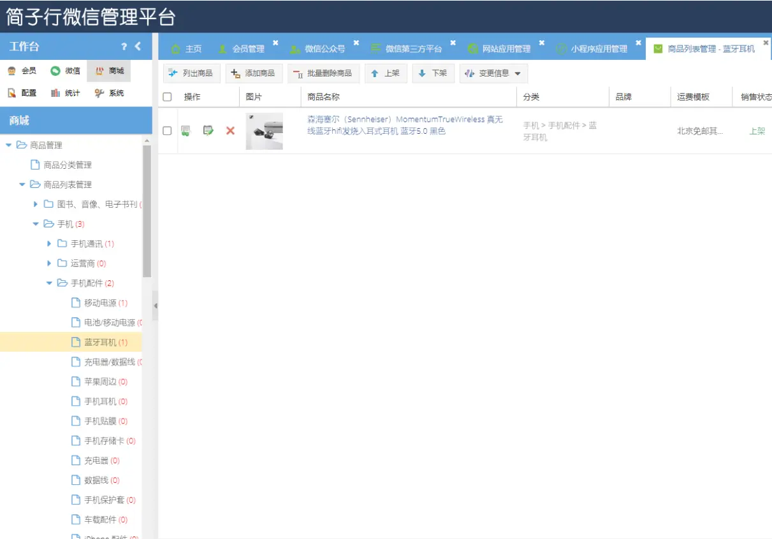Click the edit icon in the Sennheiser row
Image resolution: width=772 pixels, height=539 pixels.
208,131
